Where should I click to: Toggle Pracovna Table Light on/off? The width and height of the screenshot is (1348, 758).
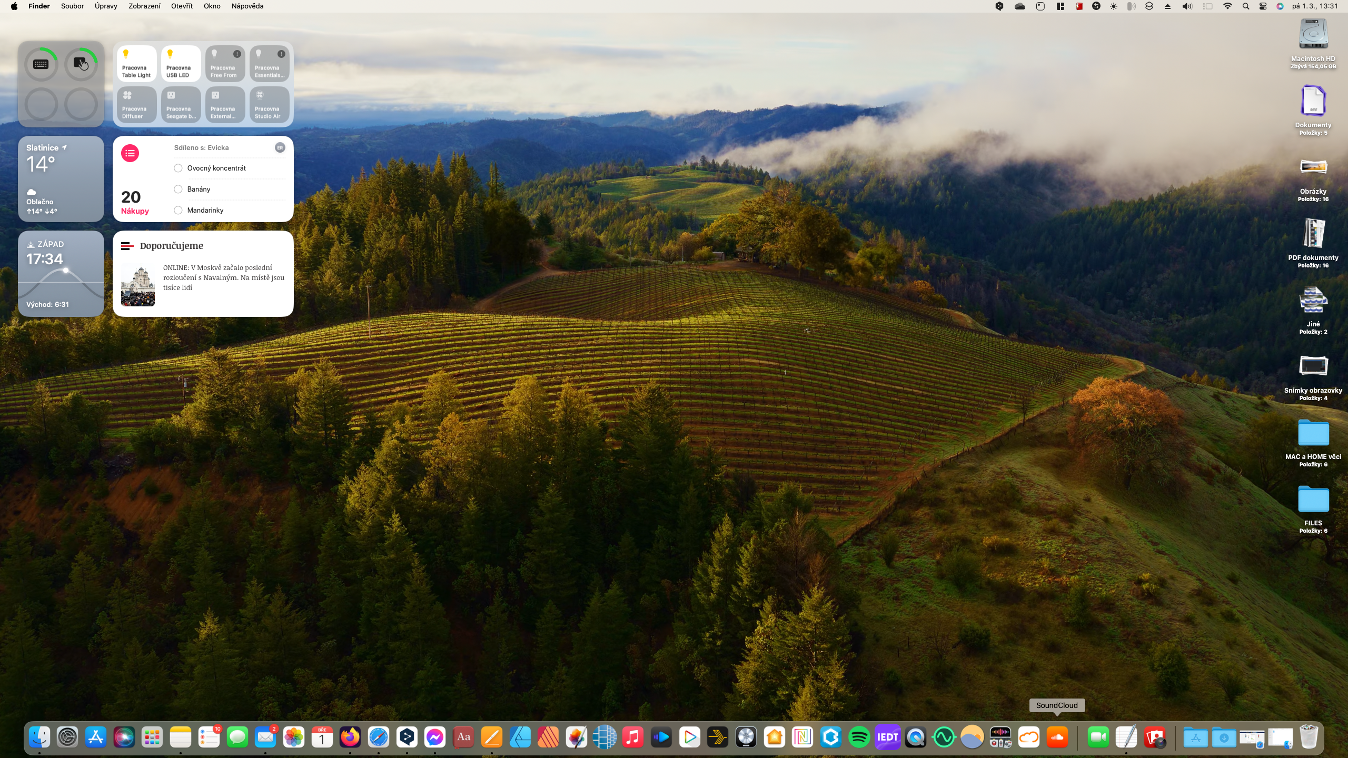pyautogui.click(x=136, y=63)
